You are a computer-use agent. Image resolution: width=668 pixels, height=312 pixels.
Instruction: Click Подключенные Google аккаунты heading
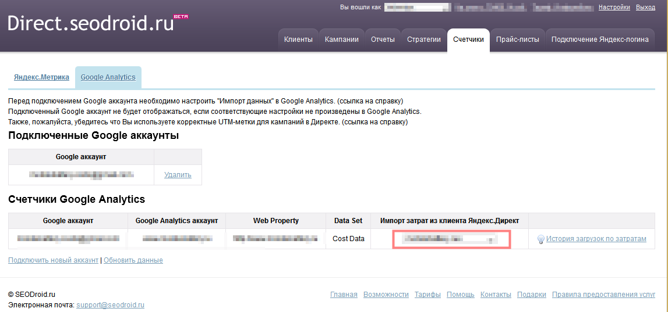pyautogui.click(x=93, y=135)
